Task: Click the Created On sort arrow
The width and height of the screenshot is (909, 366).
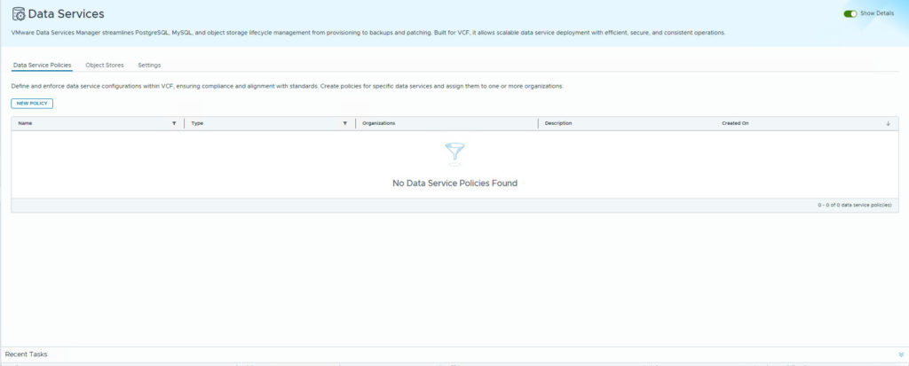Action: pyautogui.click(x=888, y=123)
